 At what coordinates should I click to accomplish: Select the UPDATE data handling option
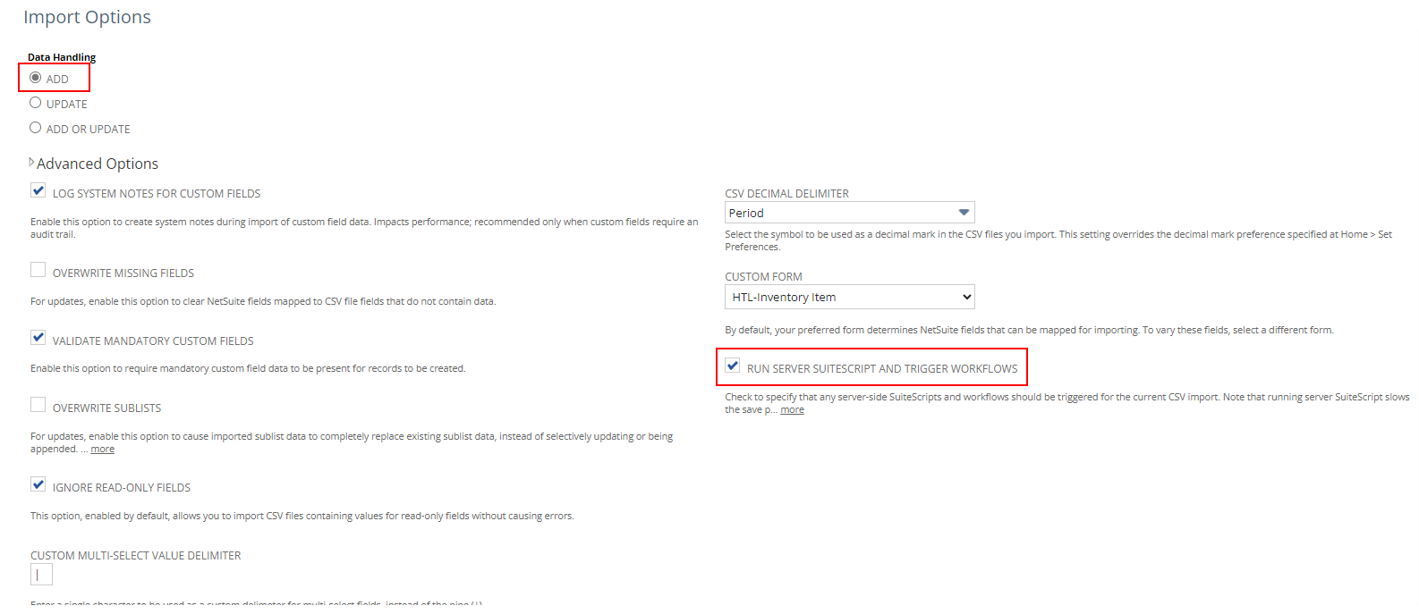36,103
